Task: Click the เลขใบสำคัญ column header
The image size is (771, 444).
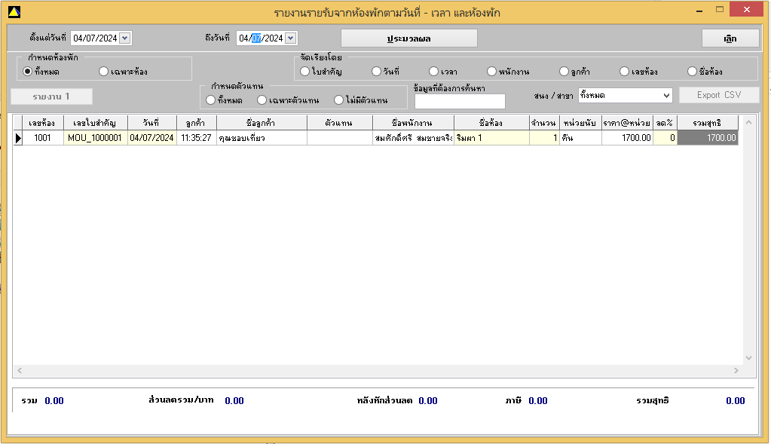Action: (x=96, y=123)
